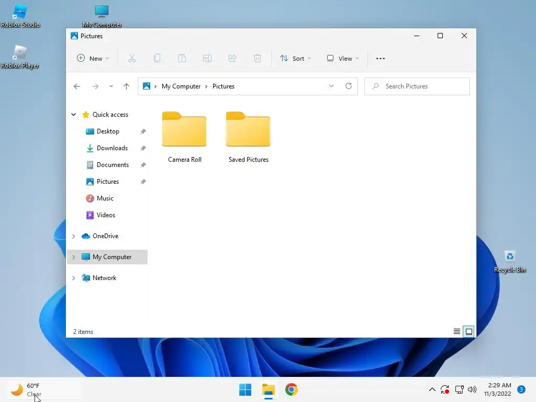Select Pictures in the sidebar

108,182
